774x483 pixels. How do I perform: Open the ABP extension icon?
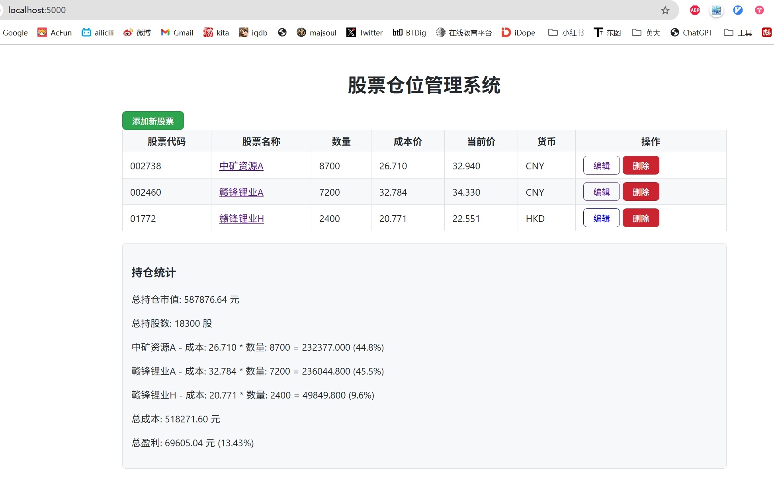coord(695,10)
